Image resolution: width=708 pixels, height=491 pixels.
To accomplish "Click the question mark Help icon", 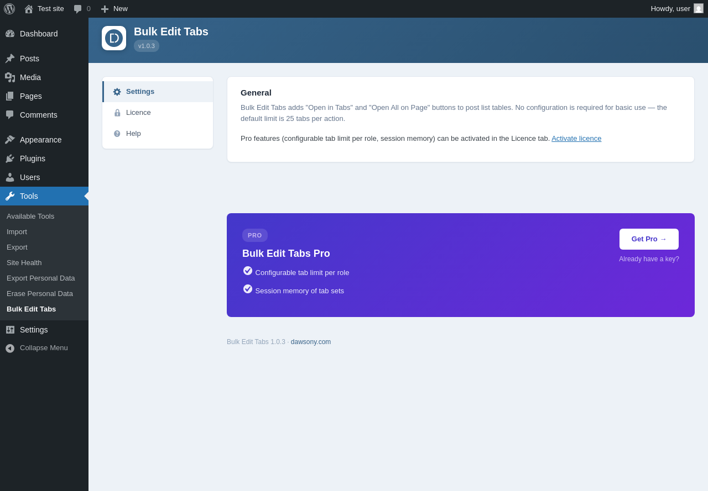I will pos(117,134).
